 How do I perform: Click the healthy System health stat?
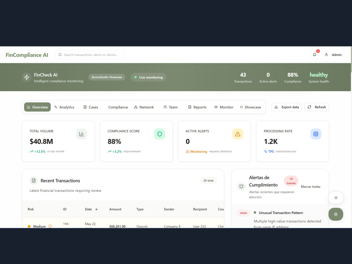319,77
